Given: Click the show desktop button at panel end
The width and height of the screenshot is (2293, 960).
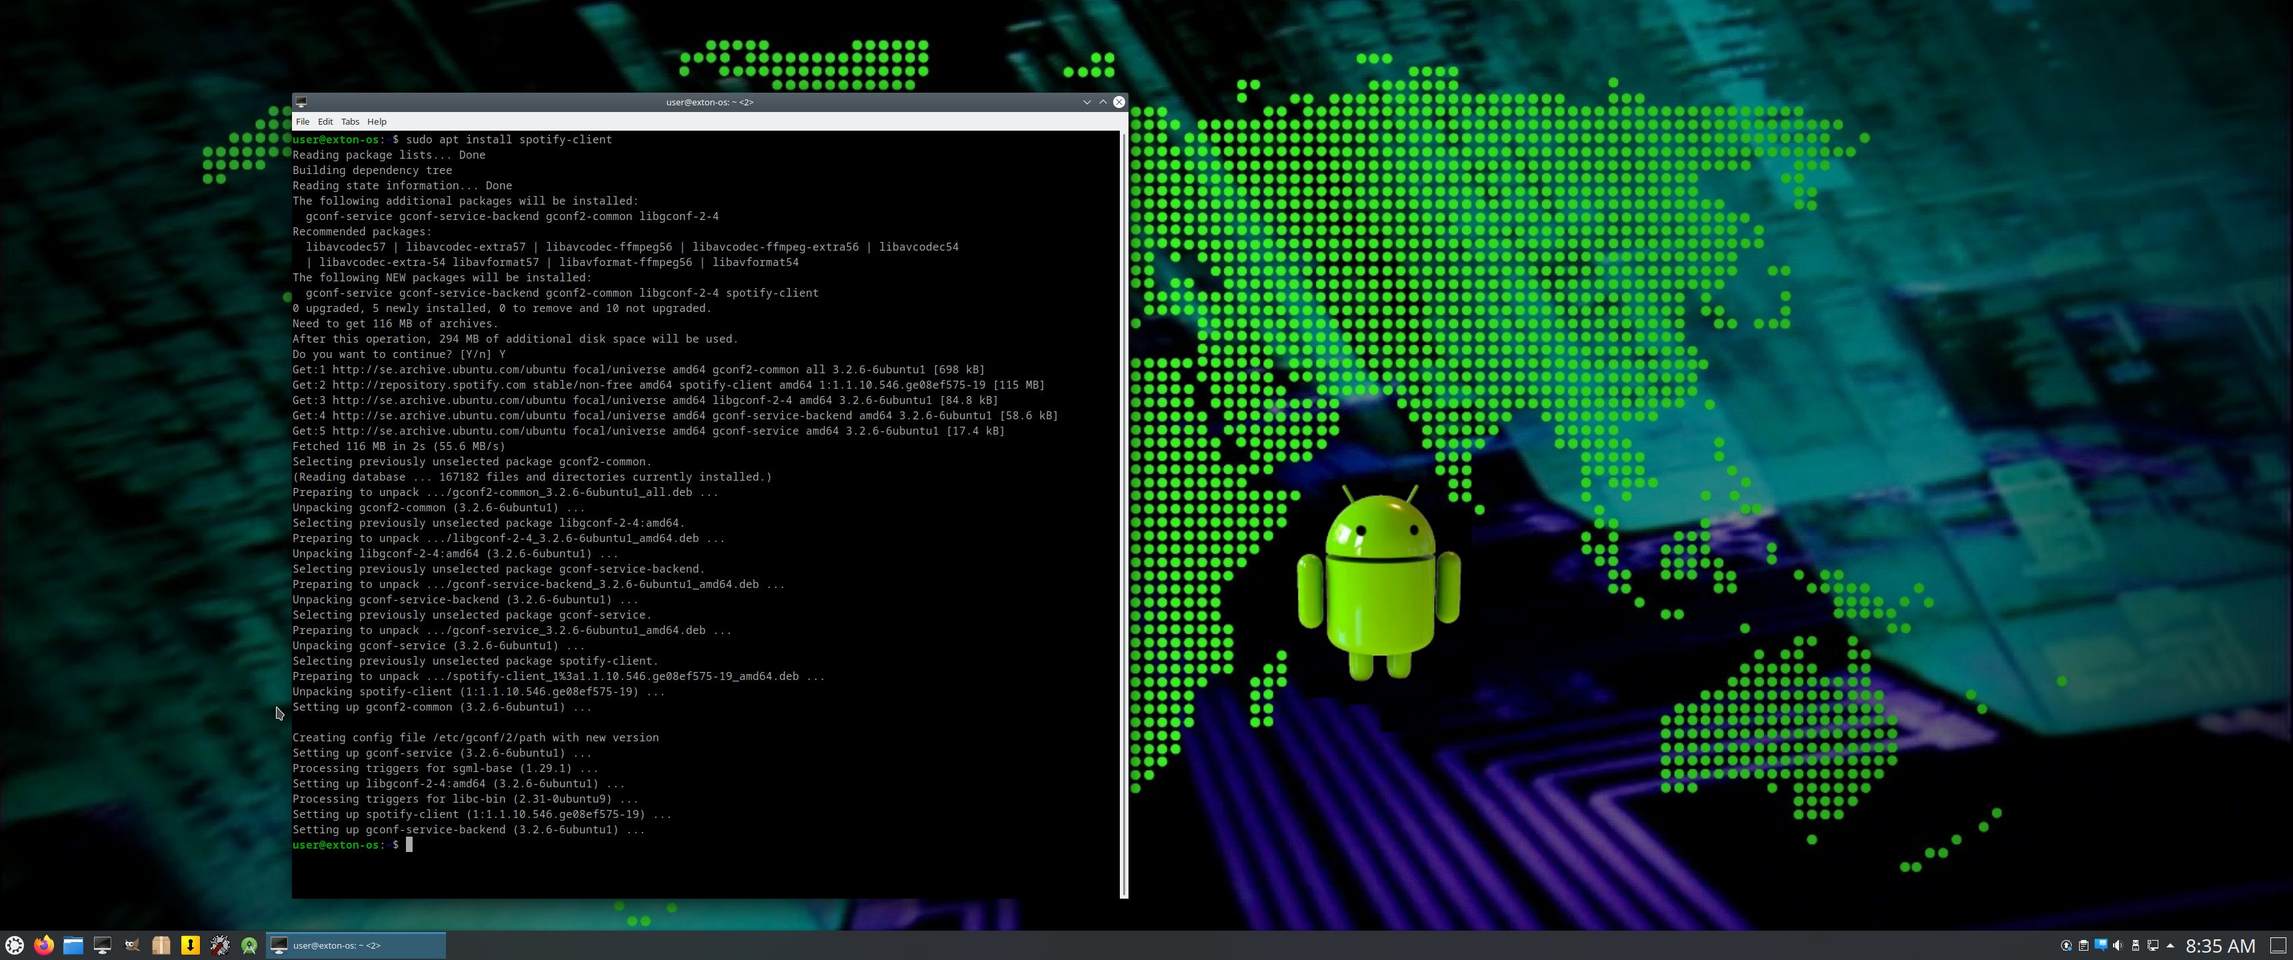Looking at the screenshot, I should point(2278,945).
